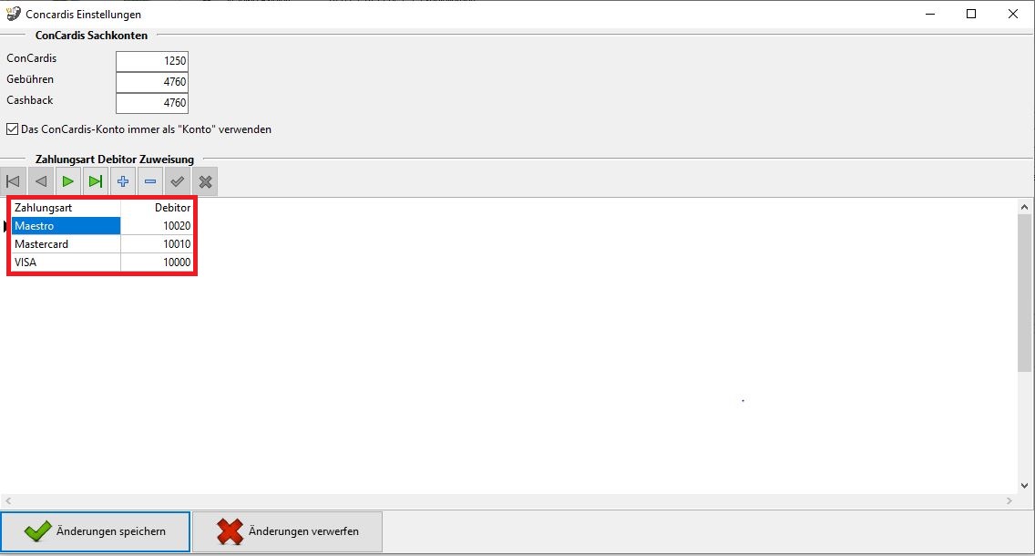Viewport: 1035px width, 556px height.
Task: Select the Mastercard row
Action: 102,244
